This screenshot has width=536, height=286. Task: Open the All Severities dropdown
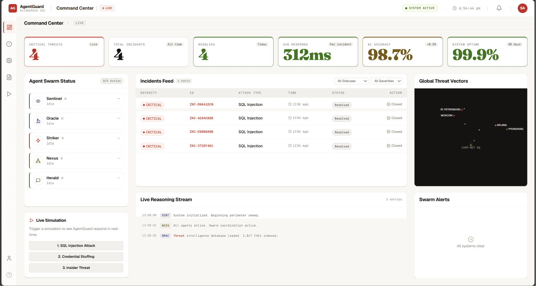click(386, 81)
